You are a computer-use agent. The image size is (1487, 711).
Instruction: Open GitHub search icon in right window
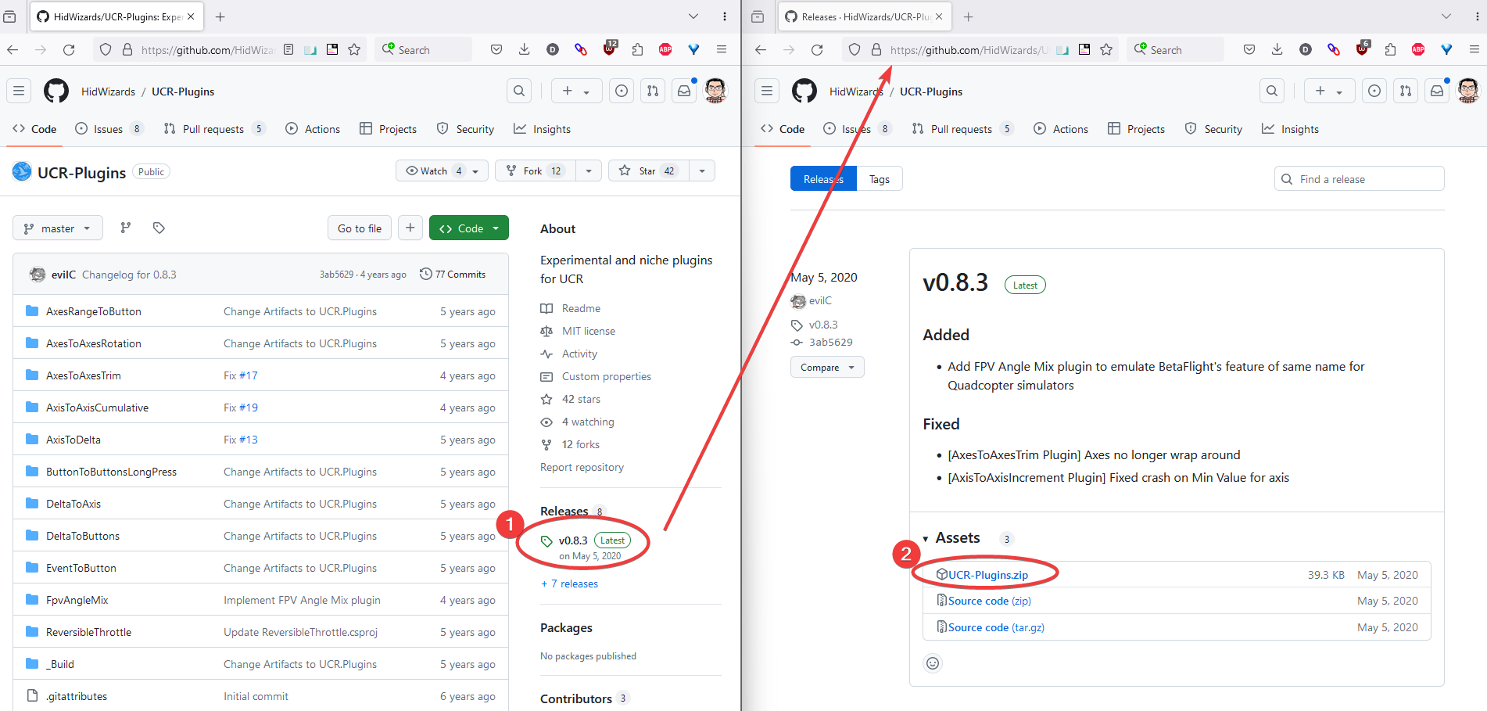point(1272,92)
